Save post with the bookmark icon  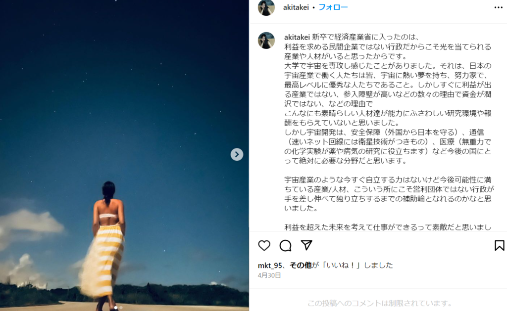tap(499, 245)
